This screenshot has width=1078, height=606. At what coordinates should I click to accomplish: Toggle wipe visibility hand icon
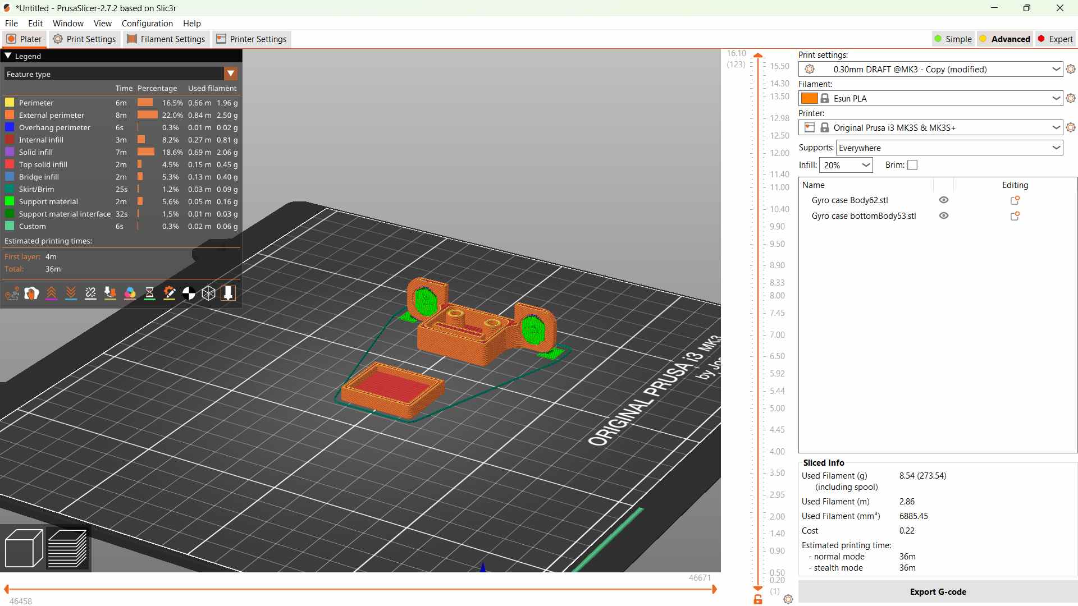point(32,293)
